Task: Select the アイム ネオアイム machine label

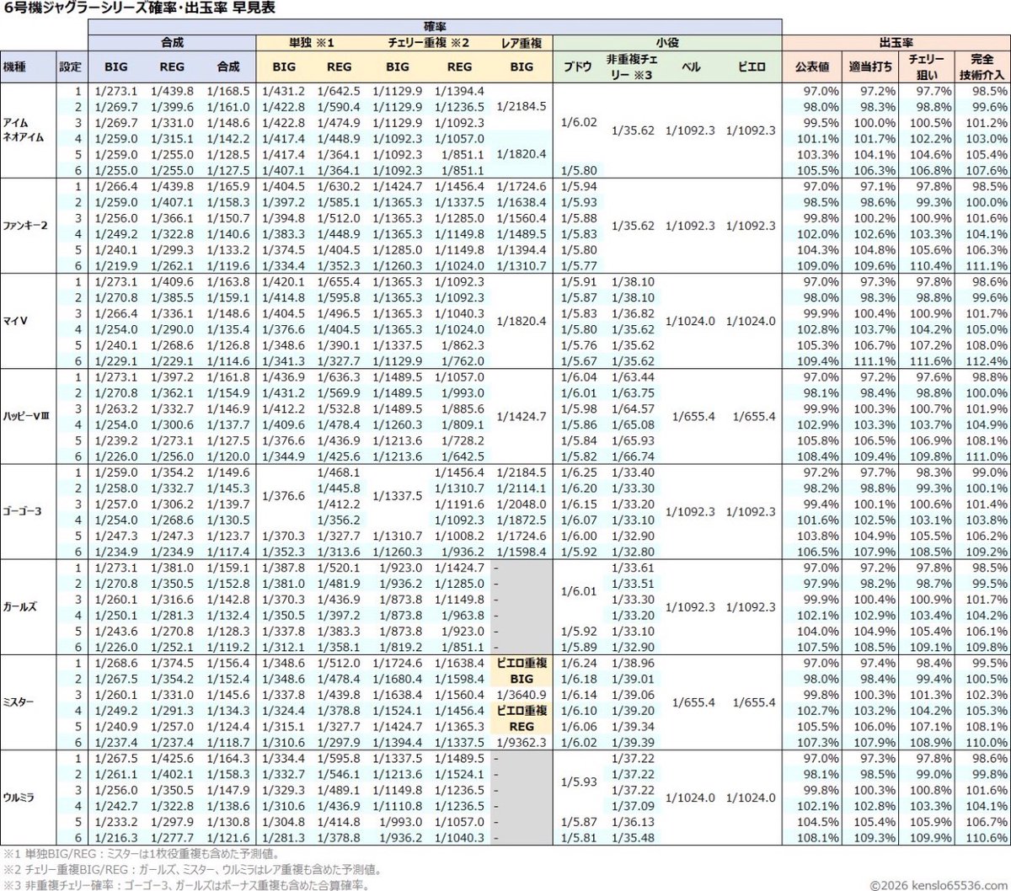Action: click(x=23, y=130)
